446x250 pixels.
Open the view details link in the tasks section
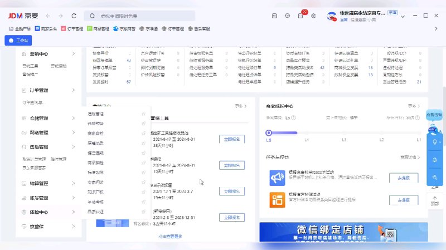pos(410,157)
